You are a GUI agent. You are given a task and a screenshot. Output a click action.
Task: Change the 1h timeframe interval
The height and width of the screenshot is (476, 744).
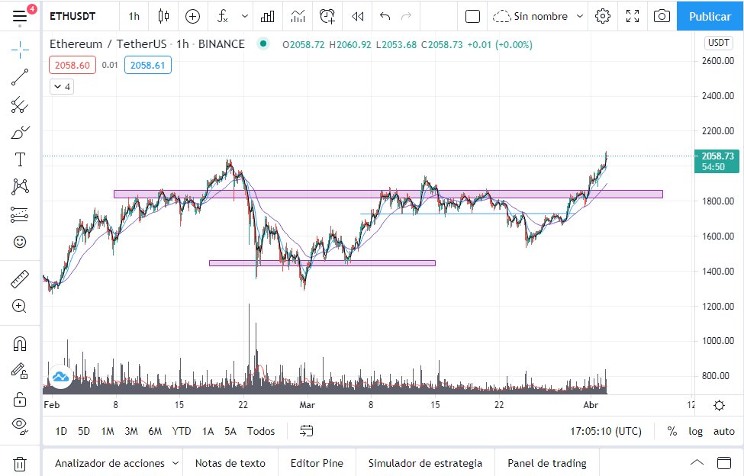tap(134, 16)
